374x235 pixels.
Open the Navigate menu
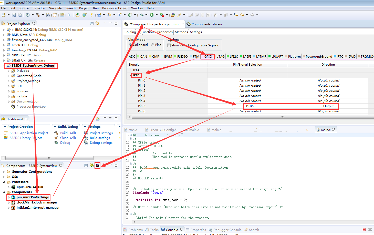coord(55,8)
